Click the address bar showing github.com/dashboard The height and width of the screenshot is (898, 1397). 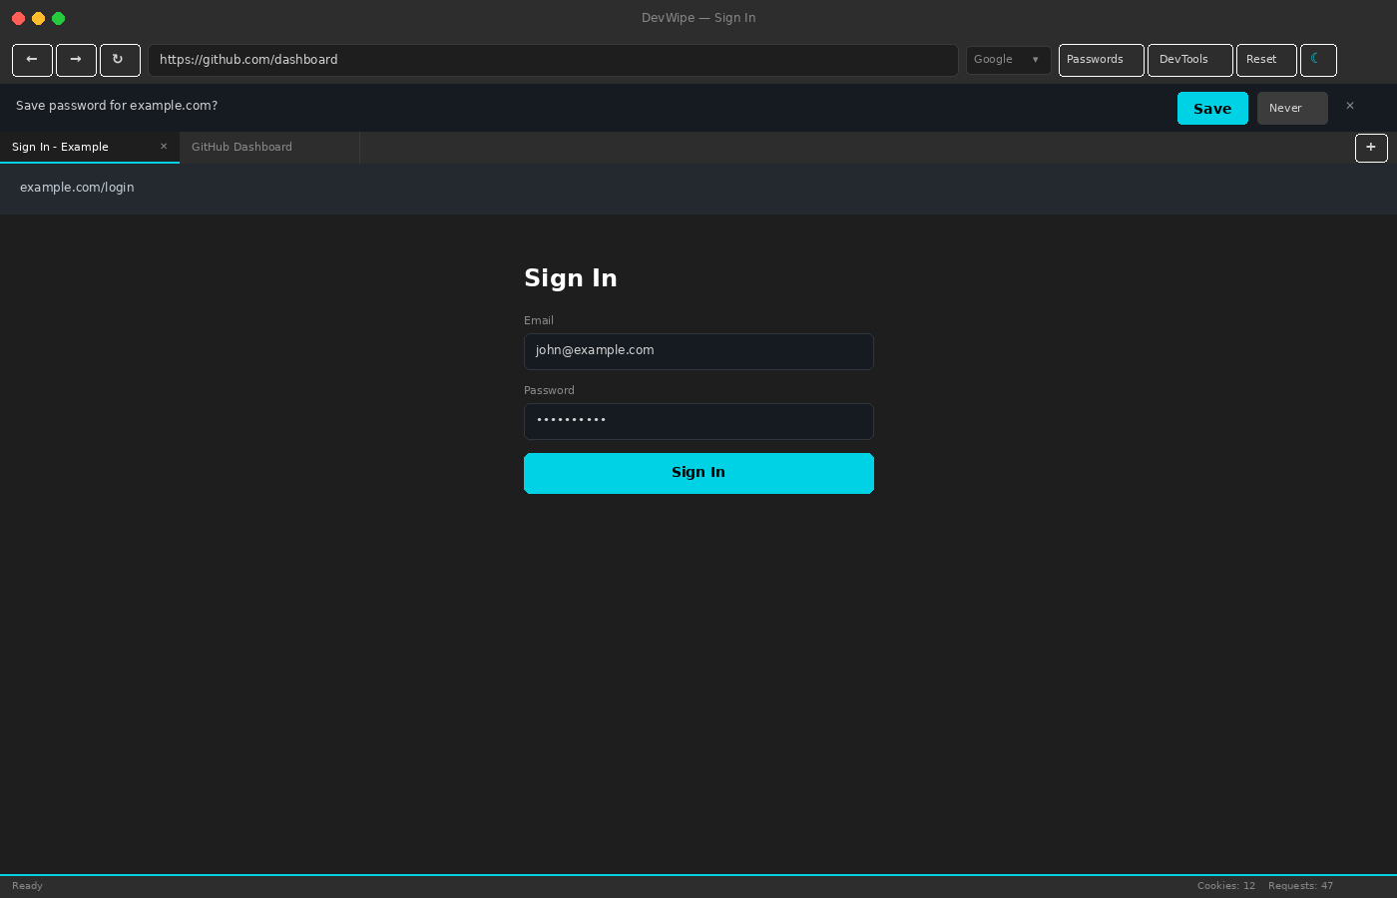[553, 60]
